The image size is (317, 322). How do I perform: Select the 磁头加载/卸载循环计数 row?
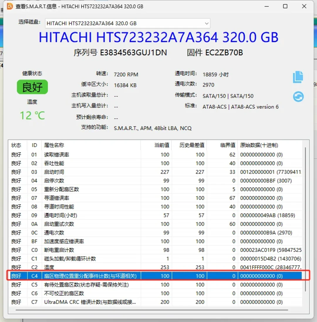[155, 259]
